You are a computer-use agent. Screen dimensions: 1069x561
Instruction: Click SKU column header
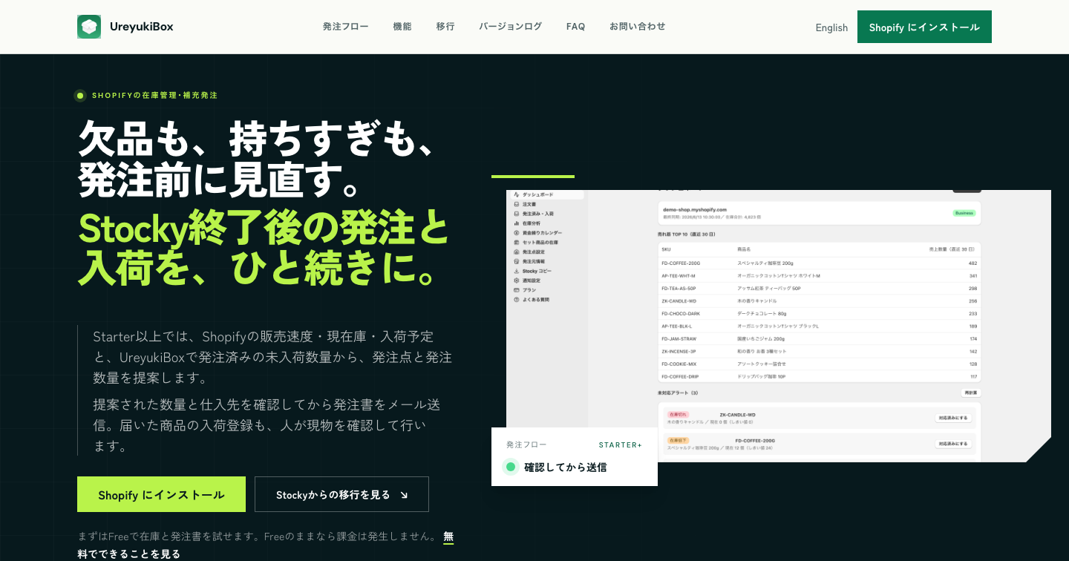(666, 250)
